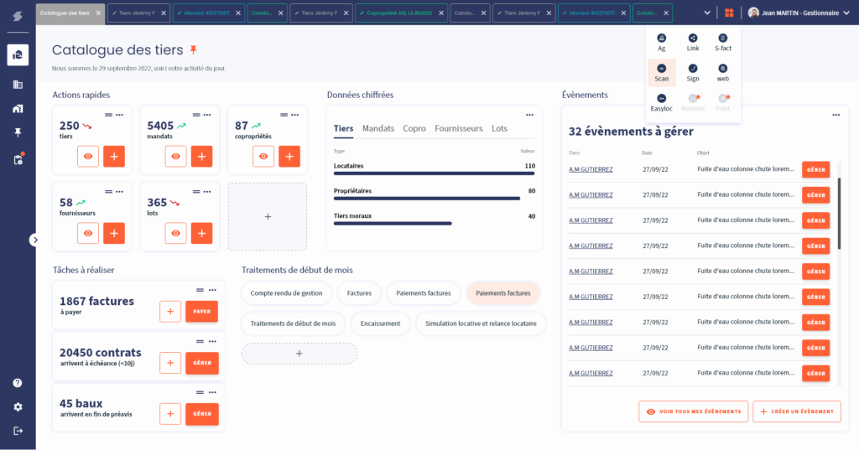859x450 pixels.
Task: Show copropriétés using eye button
Action: pos(263,156)
